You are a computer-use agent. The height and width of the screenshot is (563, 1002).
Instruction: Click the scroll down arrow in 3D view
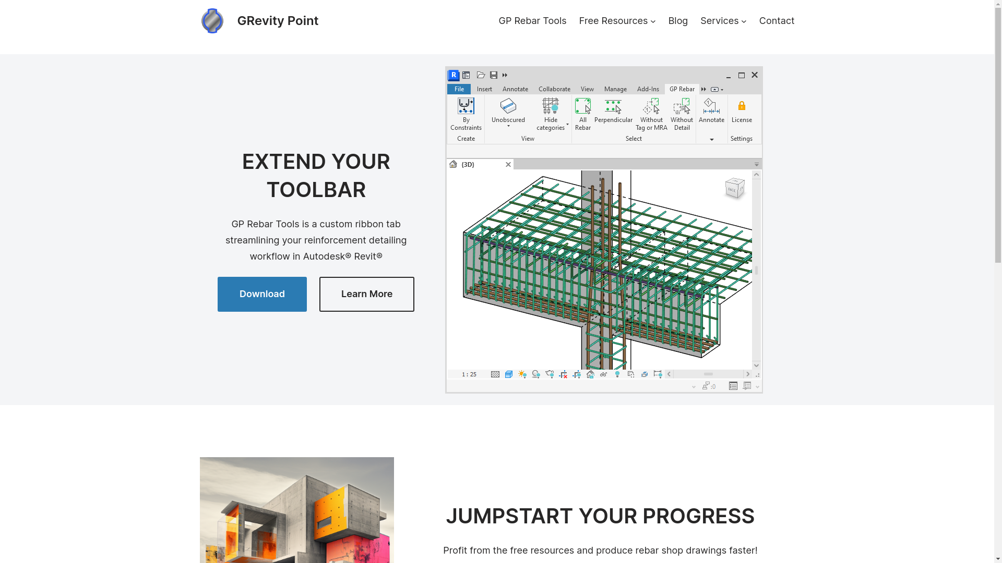[756, 365]
